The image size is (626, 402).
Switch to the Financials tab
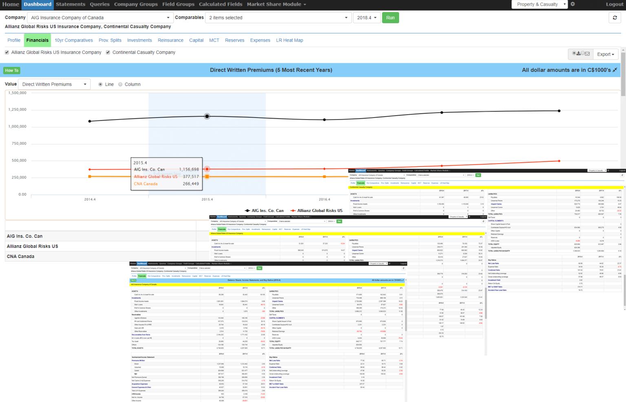click(x=37, y=40)
